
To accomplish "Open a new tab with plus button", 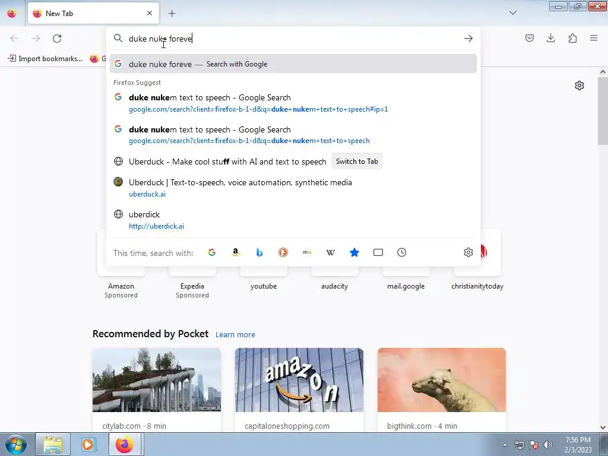I will pyautogui.click(x=172, y=13).
